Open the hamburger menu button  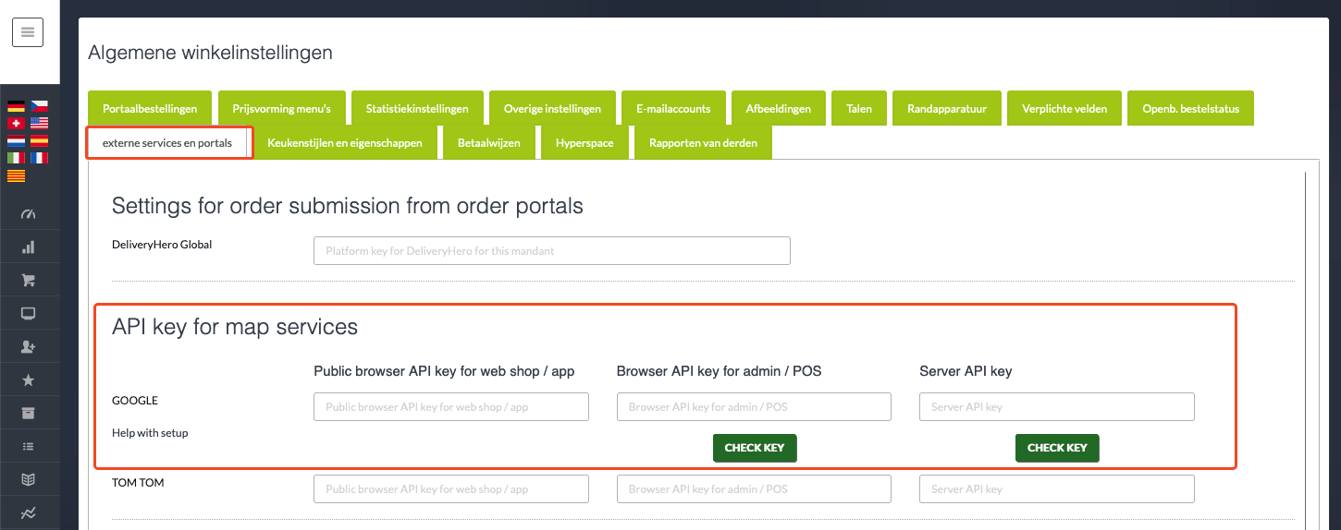[x=27, y=32]
